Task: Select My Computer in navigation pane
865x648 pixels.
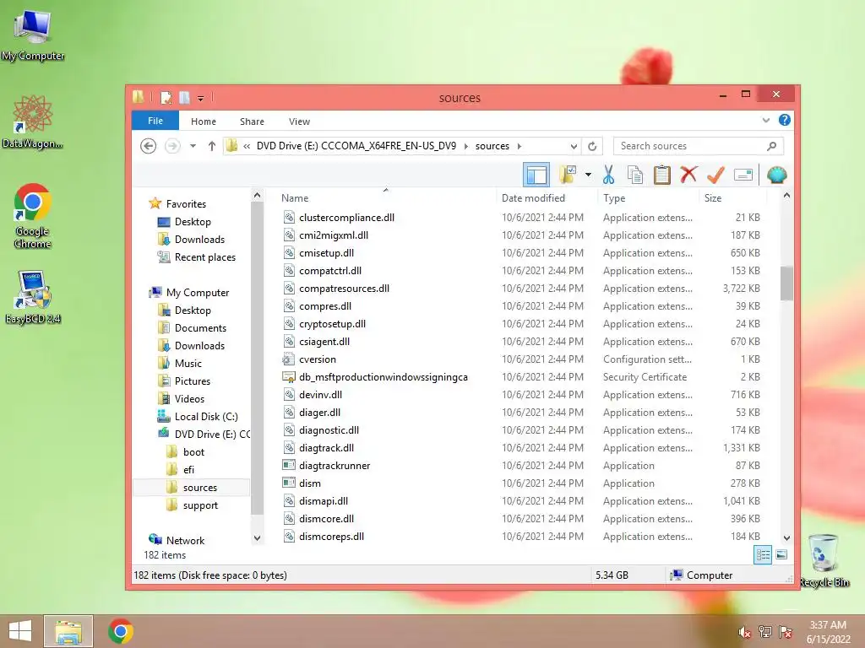Action: coord(198,293)
